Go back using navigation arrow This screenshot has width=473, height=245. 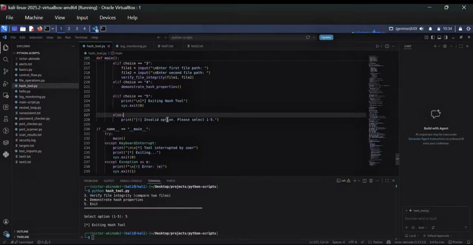click(x=159, y=37)
